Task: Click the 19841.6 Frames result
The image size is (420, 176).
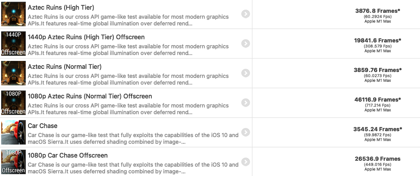Action: [x=378, y=40]
